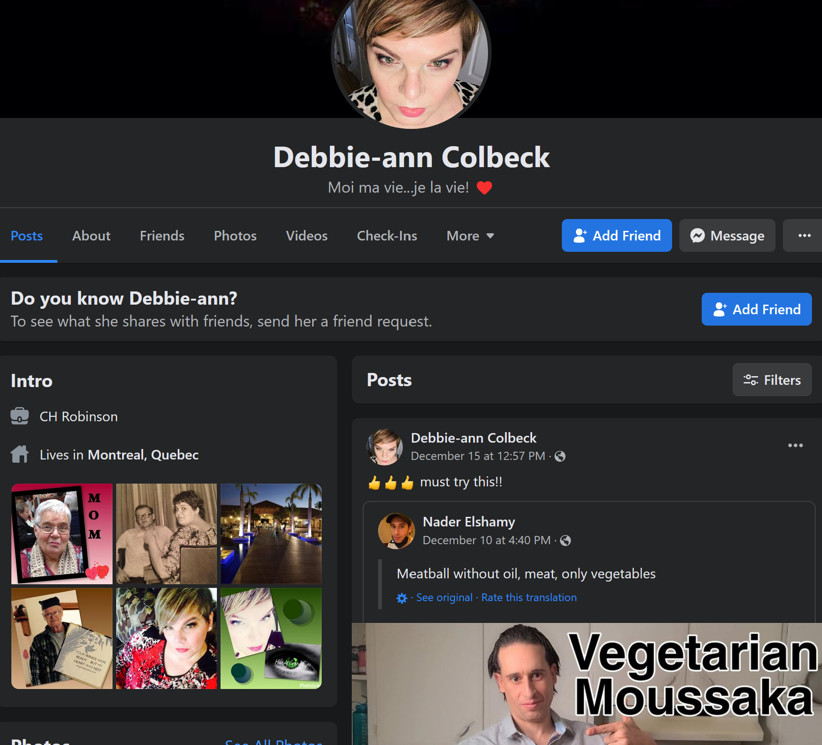Open post Filters
Viewport: 822px width, 745px height.
click(772, 380)
